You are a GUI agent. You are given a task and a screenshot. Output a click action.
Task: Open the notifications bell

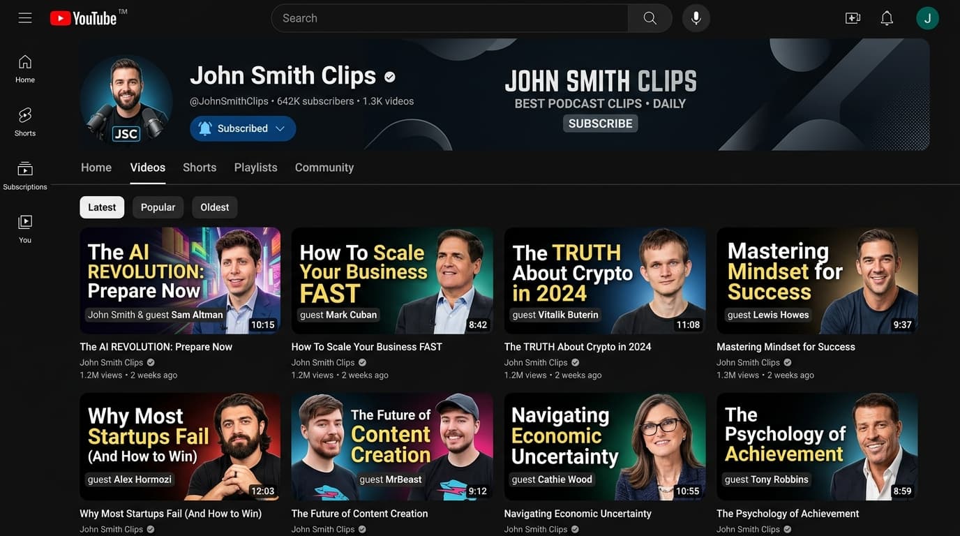(887, 18)
